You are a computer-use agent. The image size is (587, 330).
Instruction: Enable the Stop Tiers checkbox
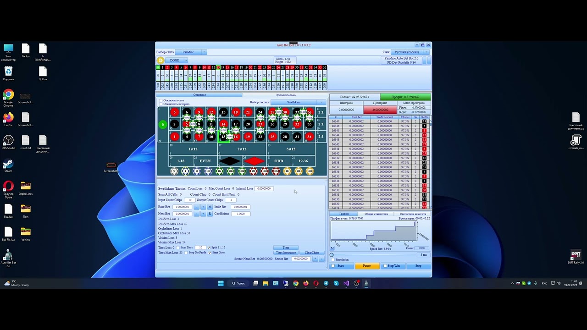coord(178,247)
